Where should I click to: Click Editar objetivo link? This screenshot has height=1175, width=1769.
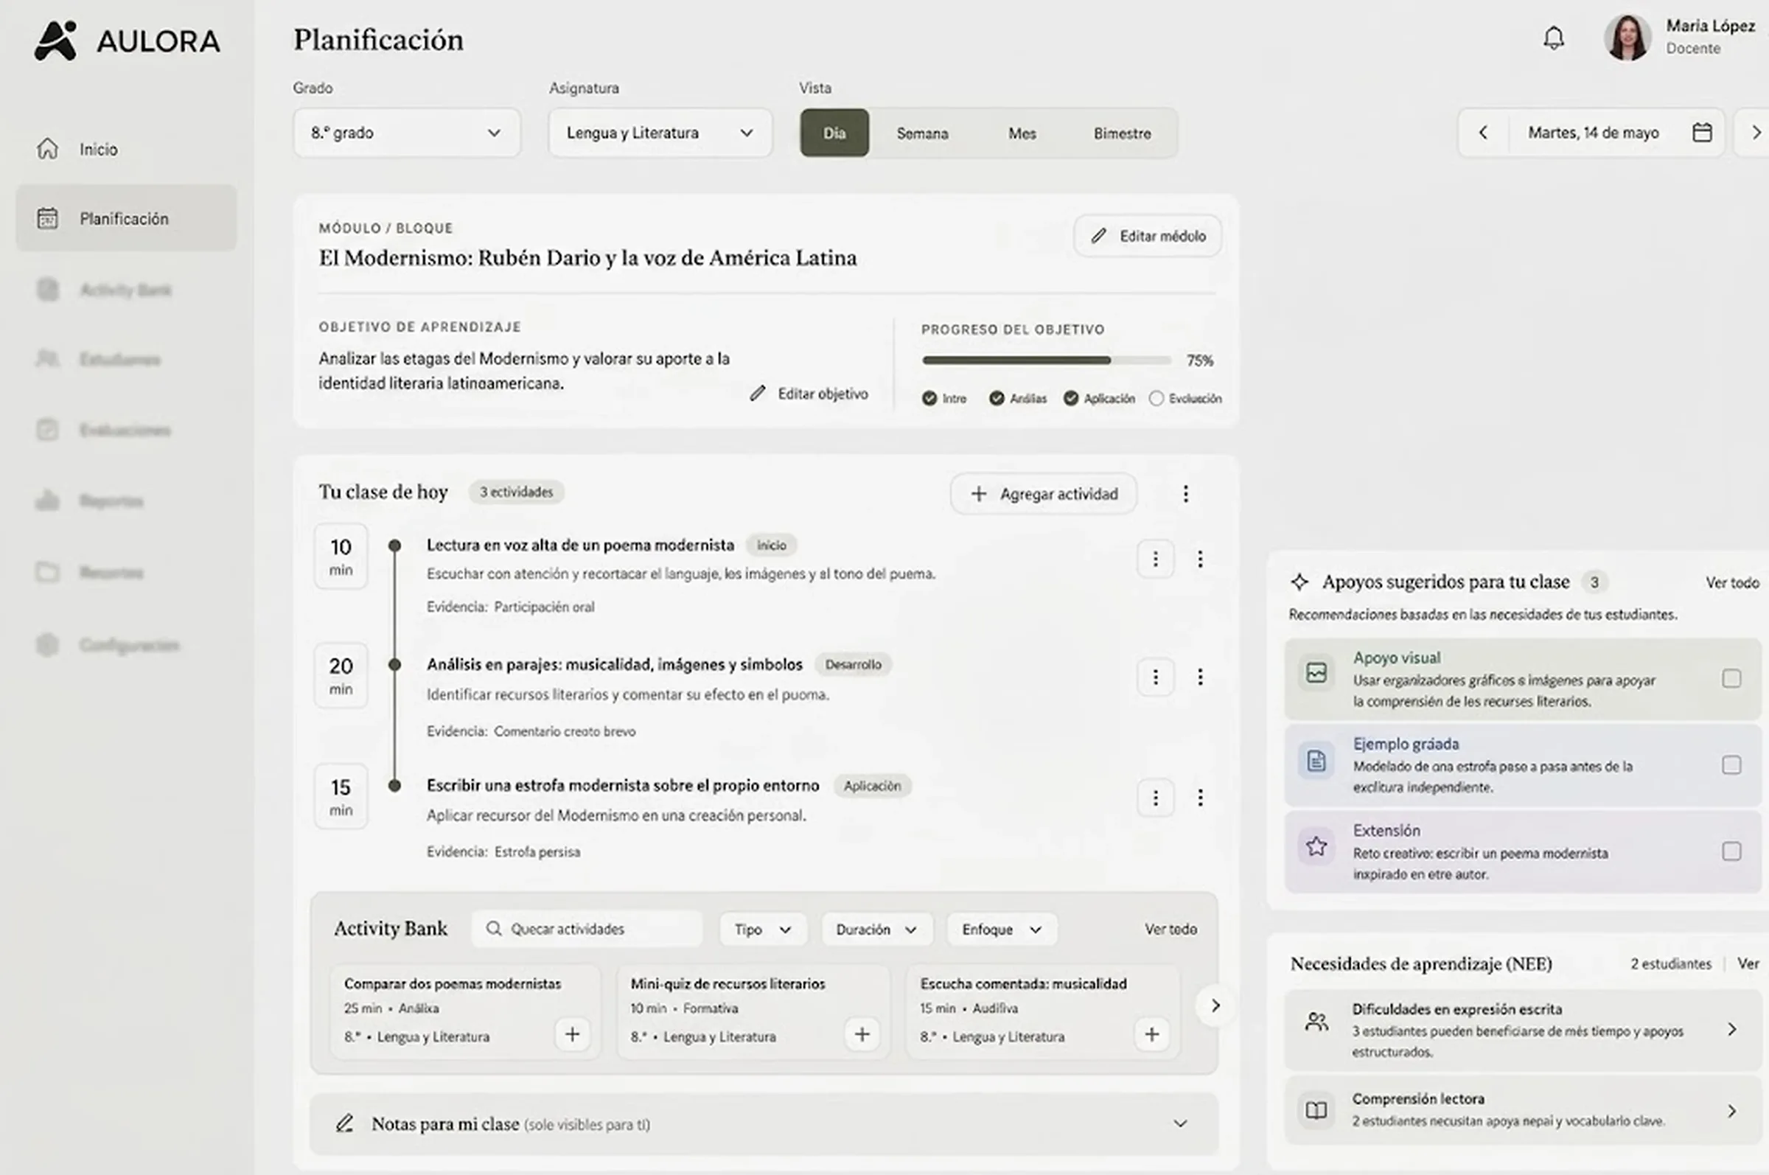tap(809, 394)
